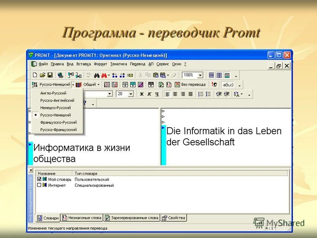Uncheck the Мой словарь checkbox
This screenshot has height=238, width=317.
(x=39, y=179)
